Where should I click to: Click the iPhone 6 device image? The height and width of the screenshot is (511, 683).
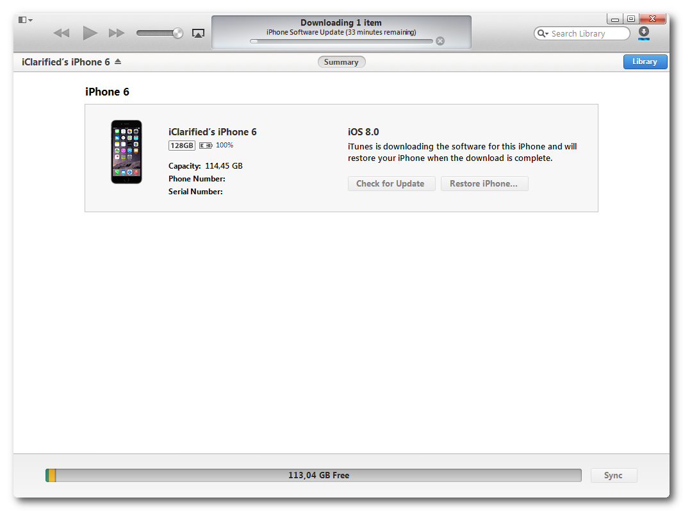[x=126, y=152]
